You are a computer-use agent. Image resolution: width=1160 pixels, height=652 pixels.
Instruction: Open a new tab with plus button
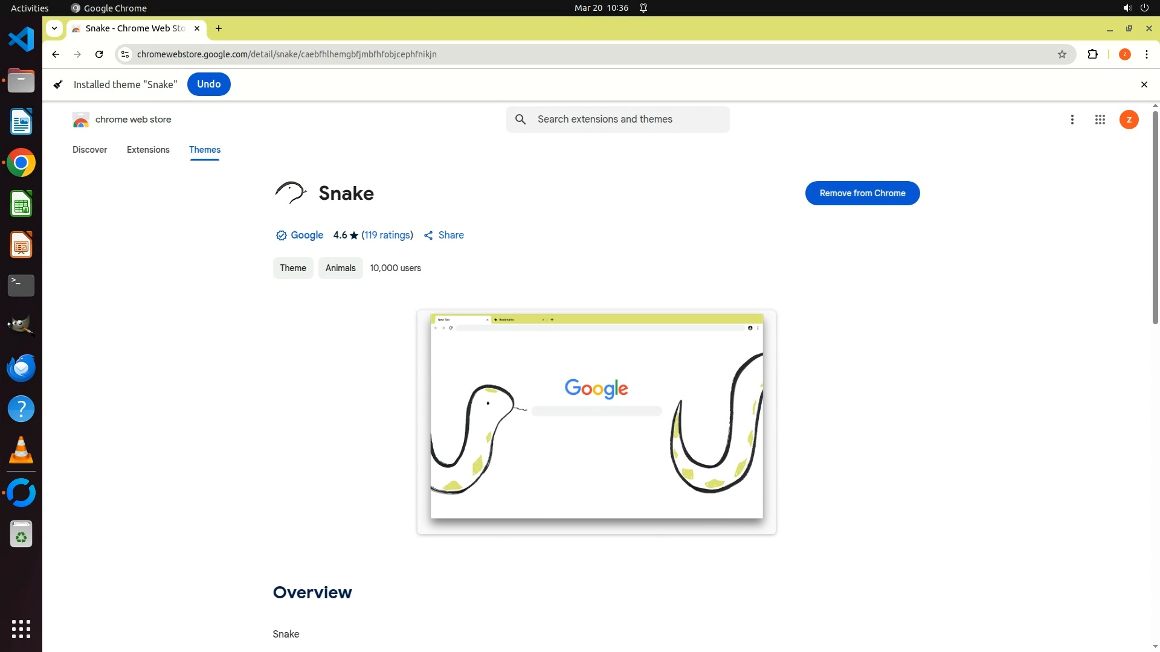(x=219, y=28)
